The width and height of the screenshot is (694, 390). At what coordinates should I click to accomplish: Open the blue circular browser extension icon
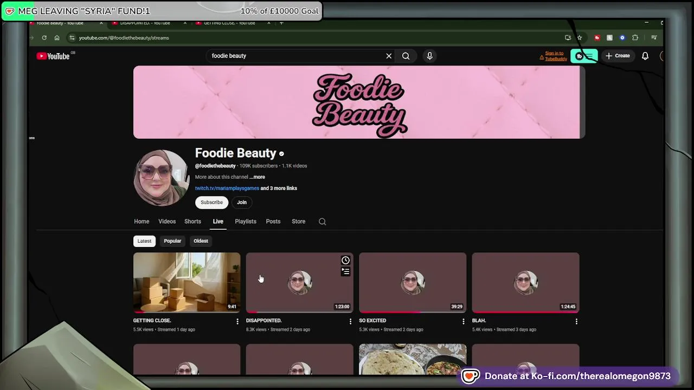coord(622,38)
